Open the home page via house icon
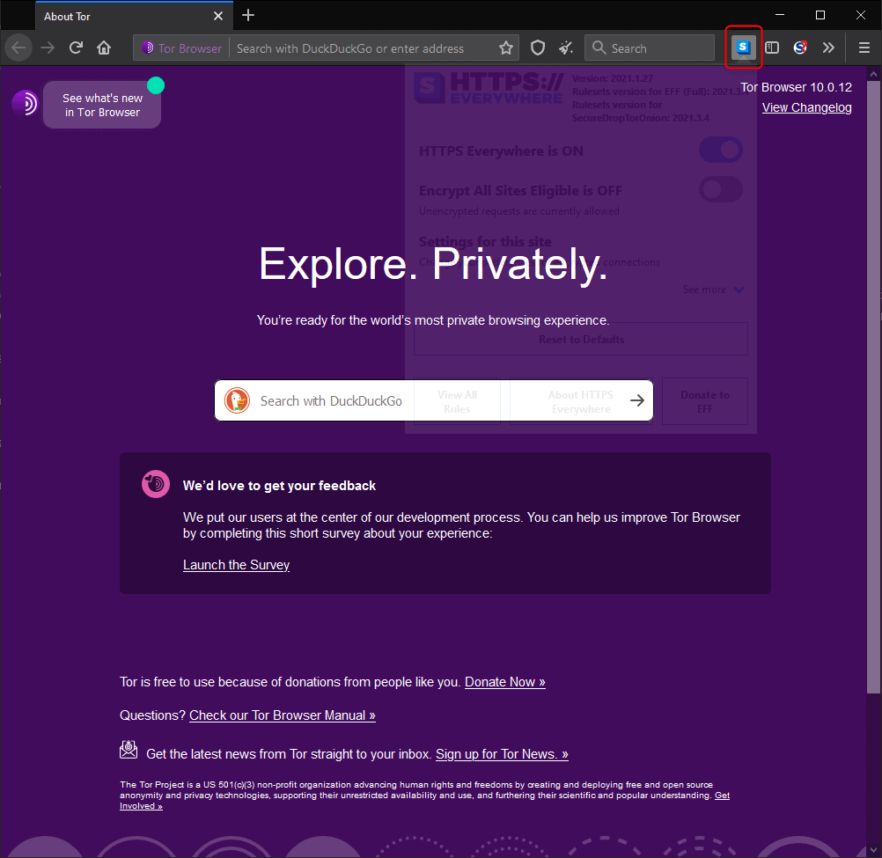The width and height of the screenshot is (882, 858). point(104,48)
